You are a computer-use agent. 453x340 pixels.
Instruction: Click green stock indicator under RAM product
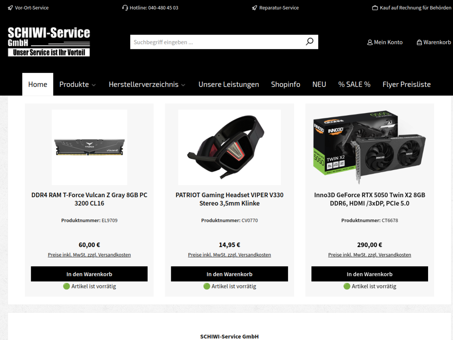pyautogui.click(x=66, y=286)
